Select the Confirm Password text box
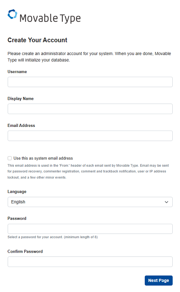This screenshot has width=180, height=292. [x=90, y=262]
